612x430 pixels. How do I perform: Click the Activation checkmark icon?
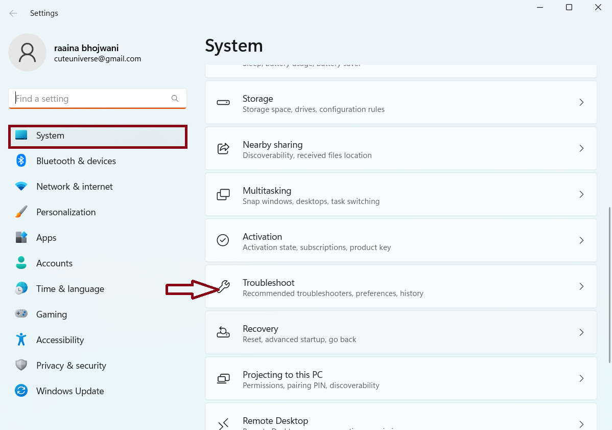(223, 240)
